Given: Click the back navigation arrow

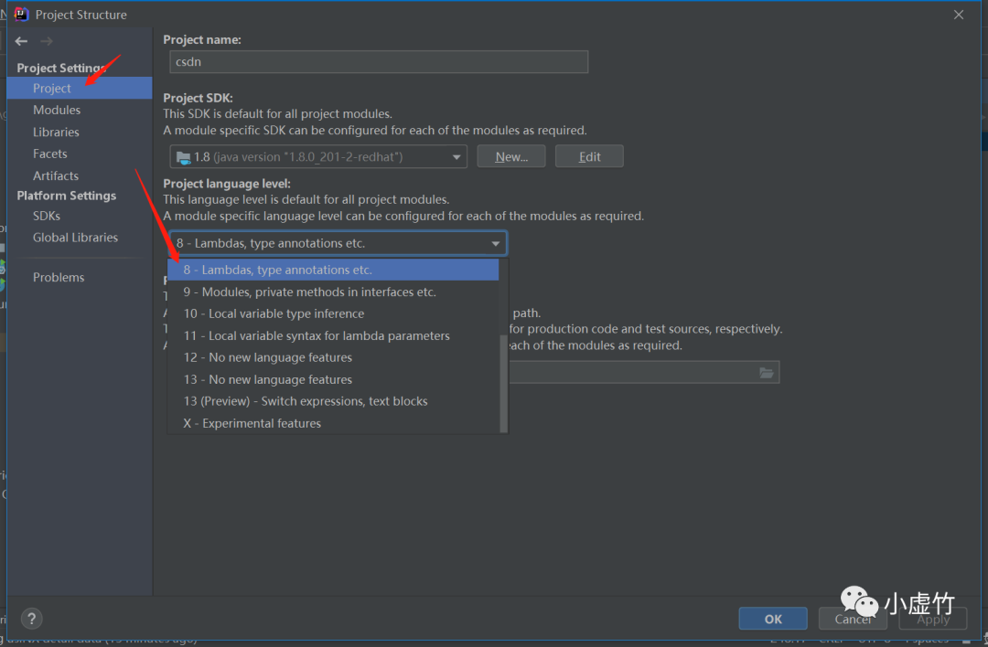Looking at the screenshot, I should point(21,41).
